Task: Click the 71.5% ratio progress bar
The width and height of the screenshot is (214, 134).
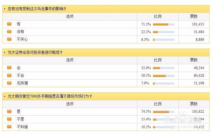Action: tap(163, 24)
